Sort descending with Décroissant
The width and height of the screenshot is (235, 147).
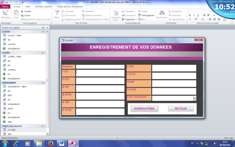(69, 15)
